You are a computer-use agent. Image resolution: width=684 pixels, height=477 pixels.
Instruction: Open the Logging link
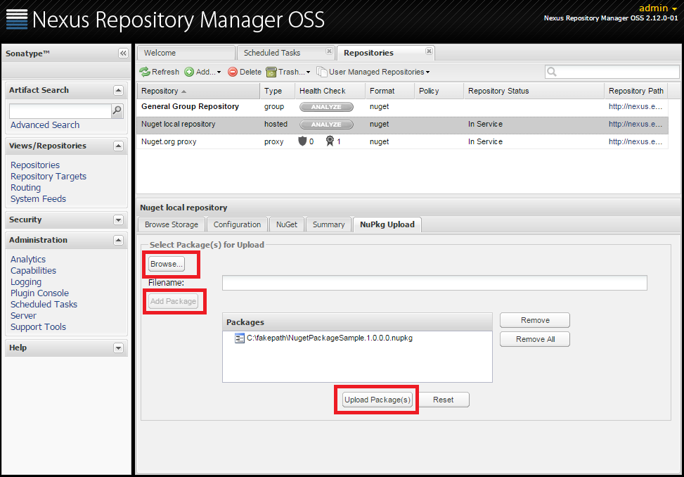click(x=26, y=282)
